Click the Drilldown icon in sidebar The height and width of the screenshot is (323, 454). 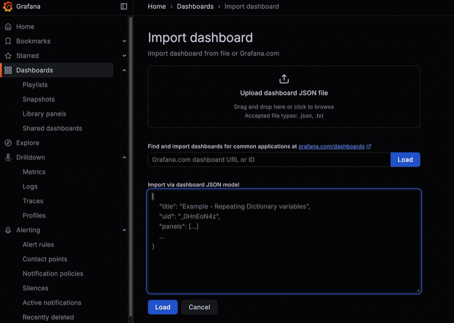click(x=8, y=157)
